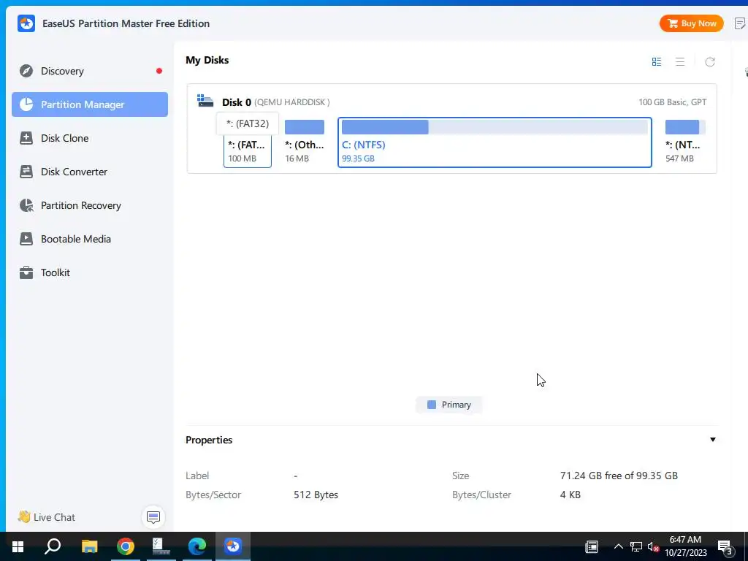Click the Partition Recovery icon
Viewport: 748px width, 561px height.
[x=26, y=205]
